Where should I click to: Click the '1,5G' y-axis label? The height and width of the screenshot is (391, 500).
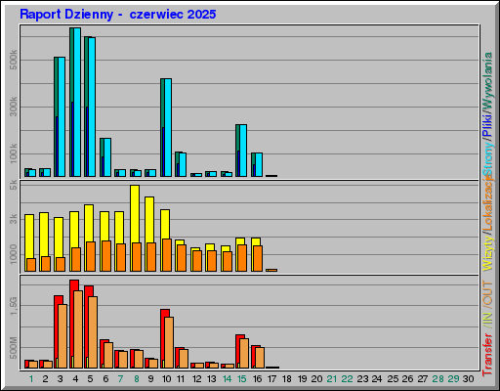coord(13,306)
